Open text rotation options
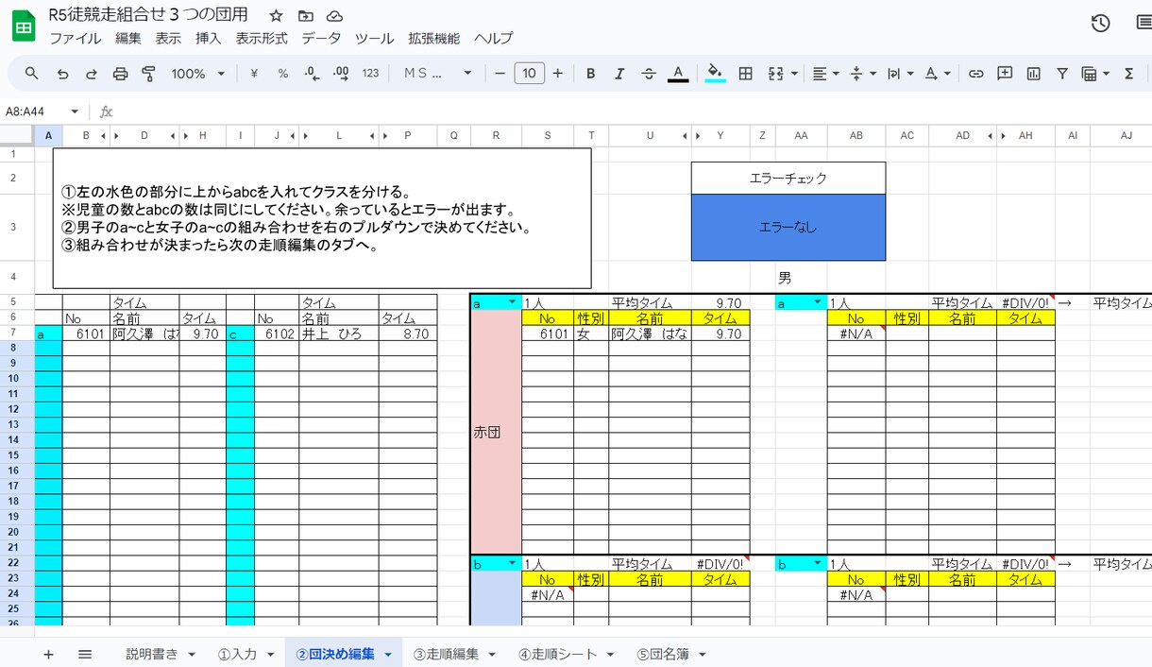1152x667 pixels. tap(937, 74)
